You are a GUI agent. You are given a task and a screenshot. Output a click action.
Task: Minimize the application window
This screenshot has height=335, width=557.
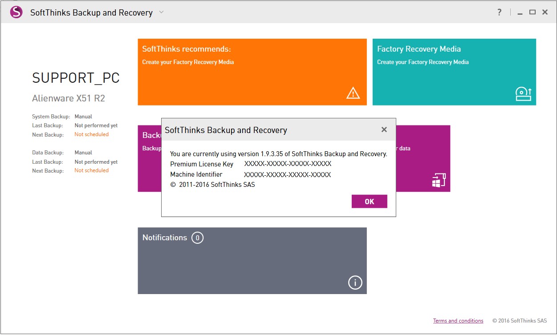click(x=520, y=13)
